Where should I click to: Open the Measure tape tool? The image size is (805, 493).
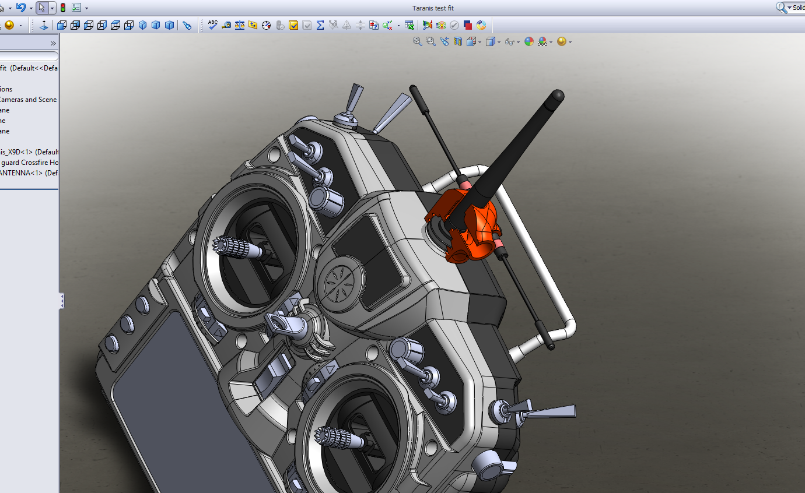[x=226, y=25]
